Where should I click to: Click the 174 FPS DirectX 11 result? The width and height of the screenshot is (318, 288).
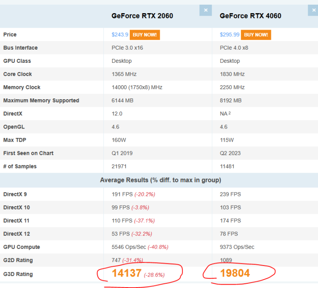coord(230,221)
